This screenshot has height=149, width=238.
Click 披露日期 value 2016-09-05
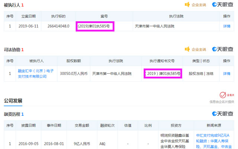[x=28, y=144]
